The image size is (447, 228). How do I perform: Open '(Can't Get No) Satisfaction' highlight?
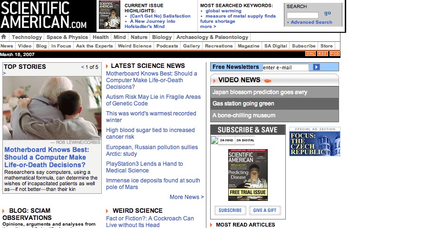coord(160,16)
